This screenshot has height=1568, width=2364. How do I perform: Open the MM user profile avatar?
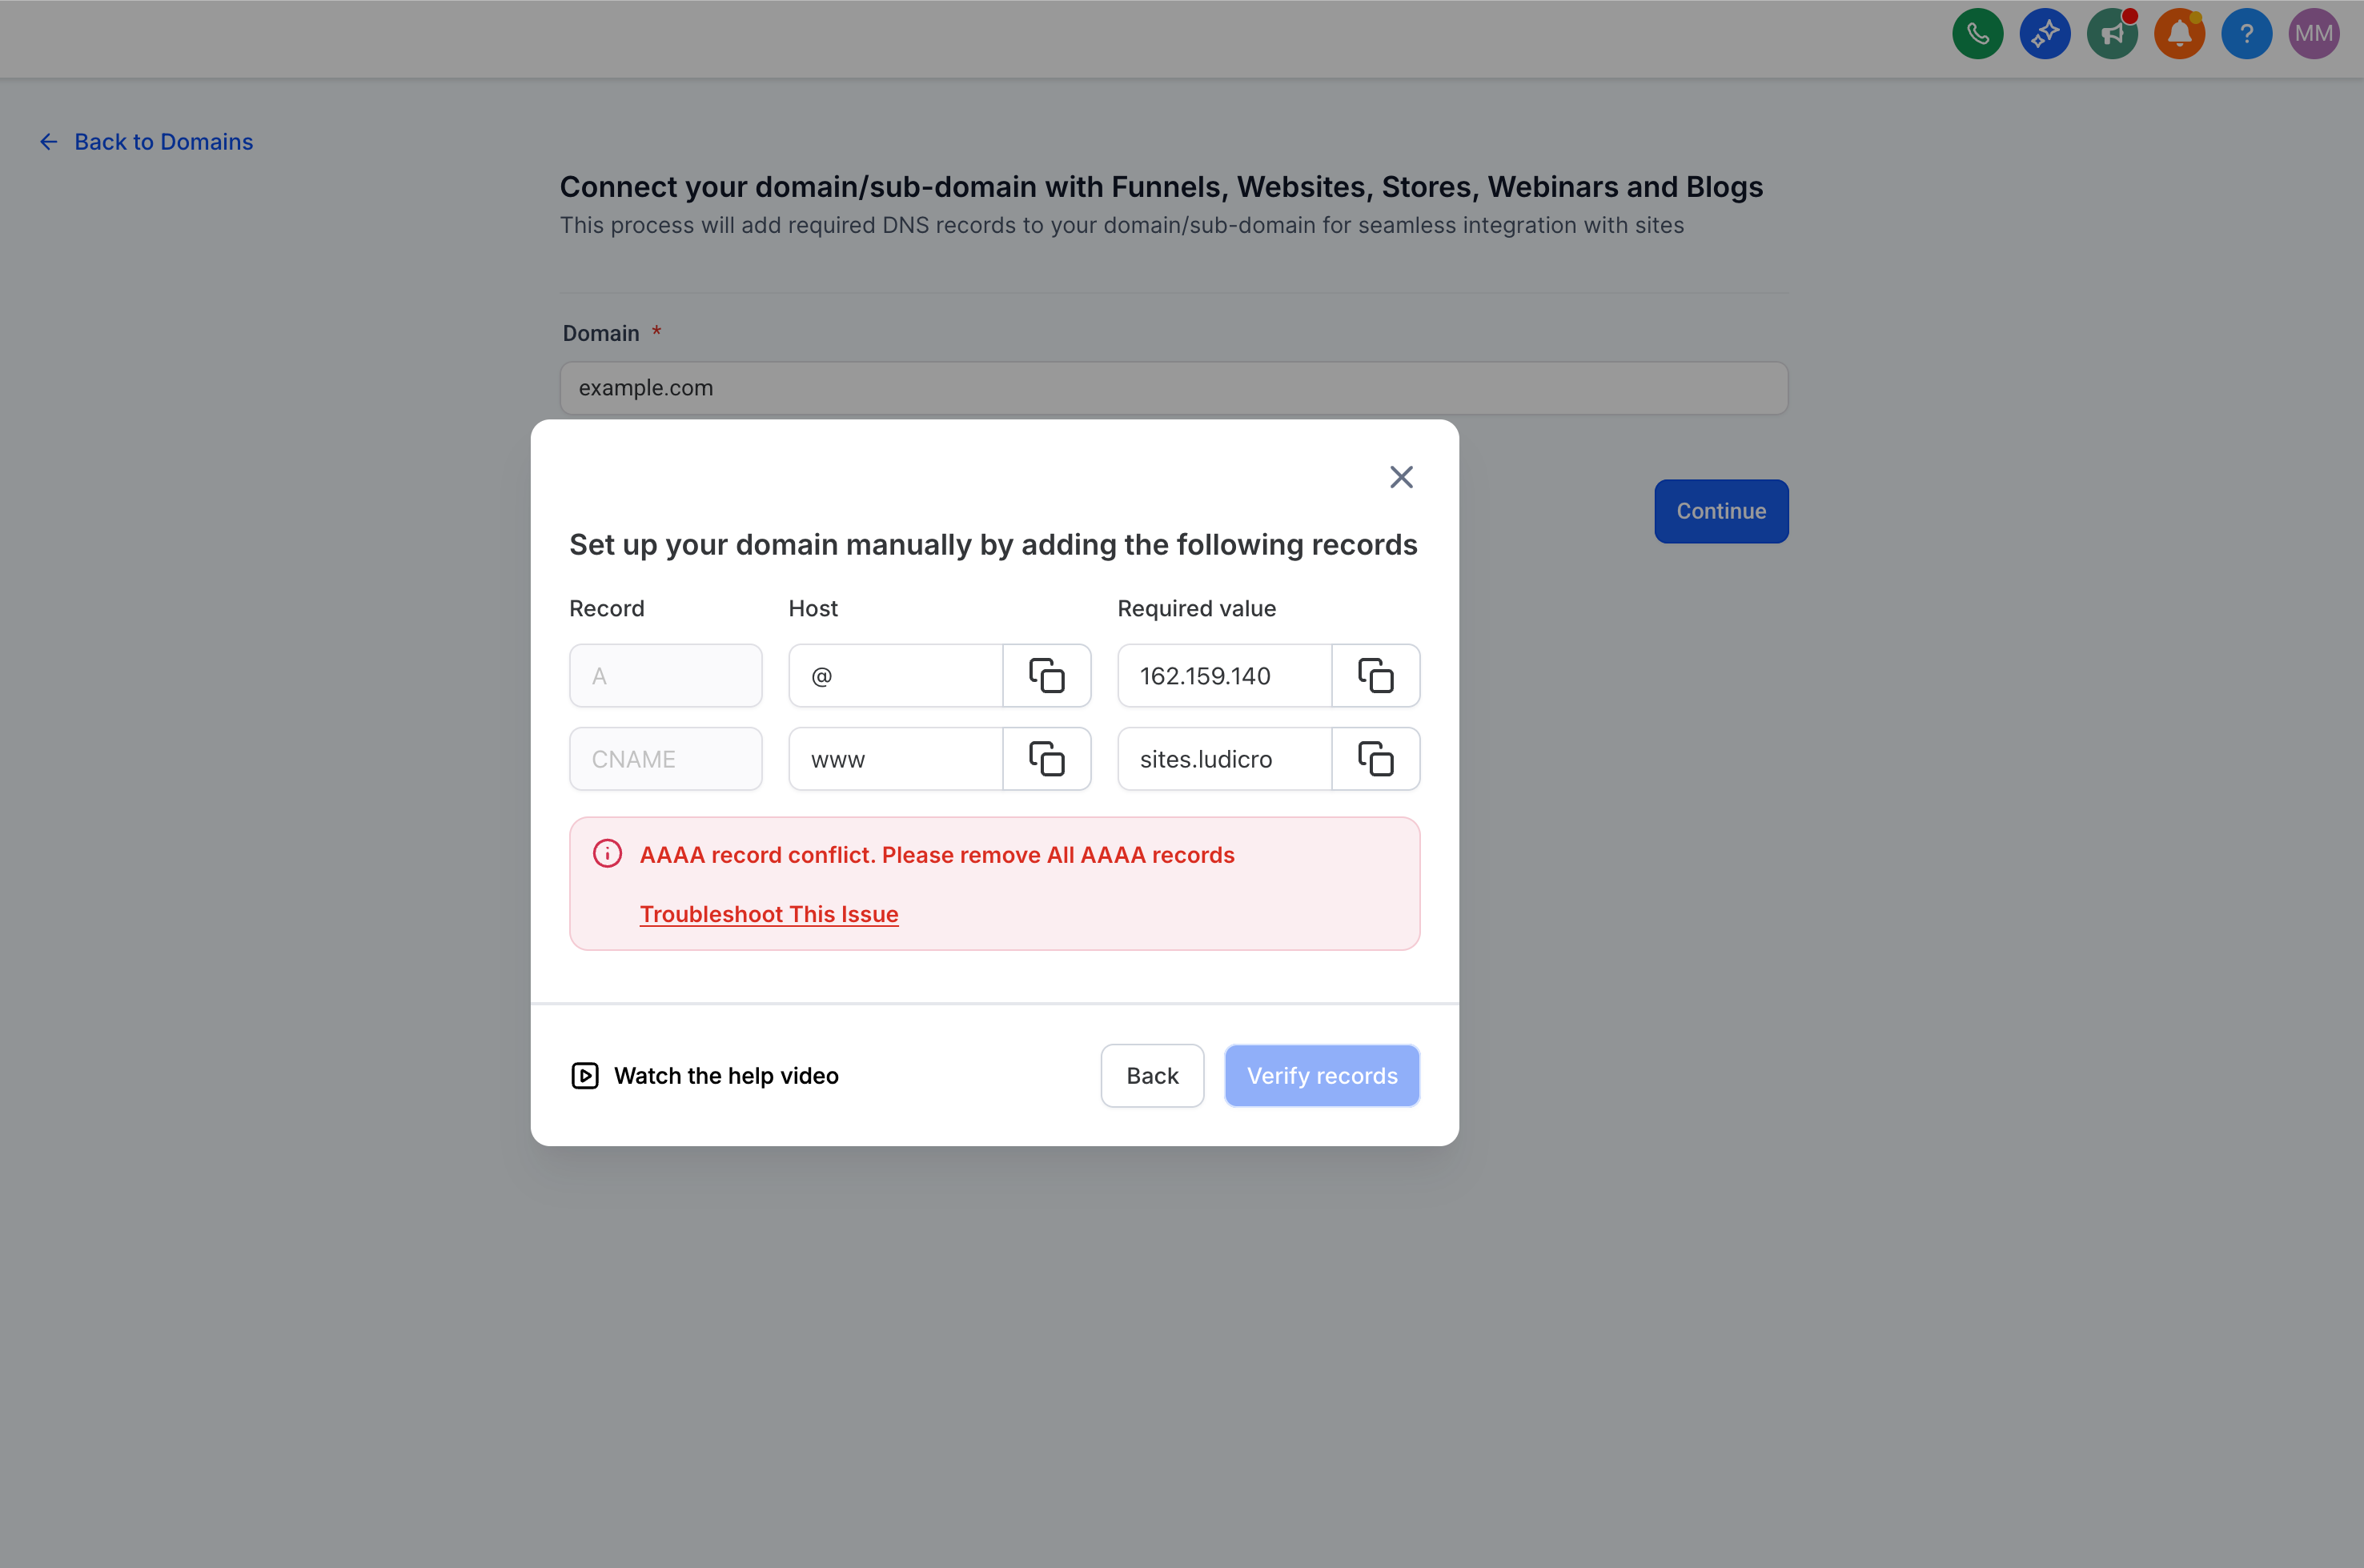(2313, 34)
